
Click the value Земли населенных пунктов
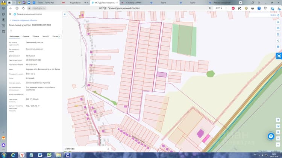(x=38, y=83)
